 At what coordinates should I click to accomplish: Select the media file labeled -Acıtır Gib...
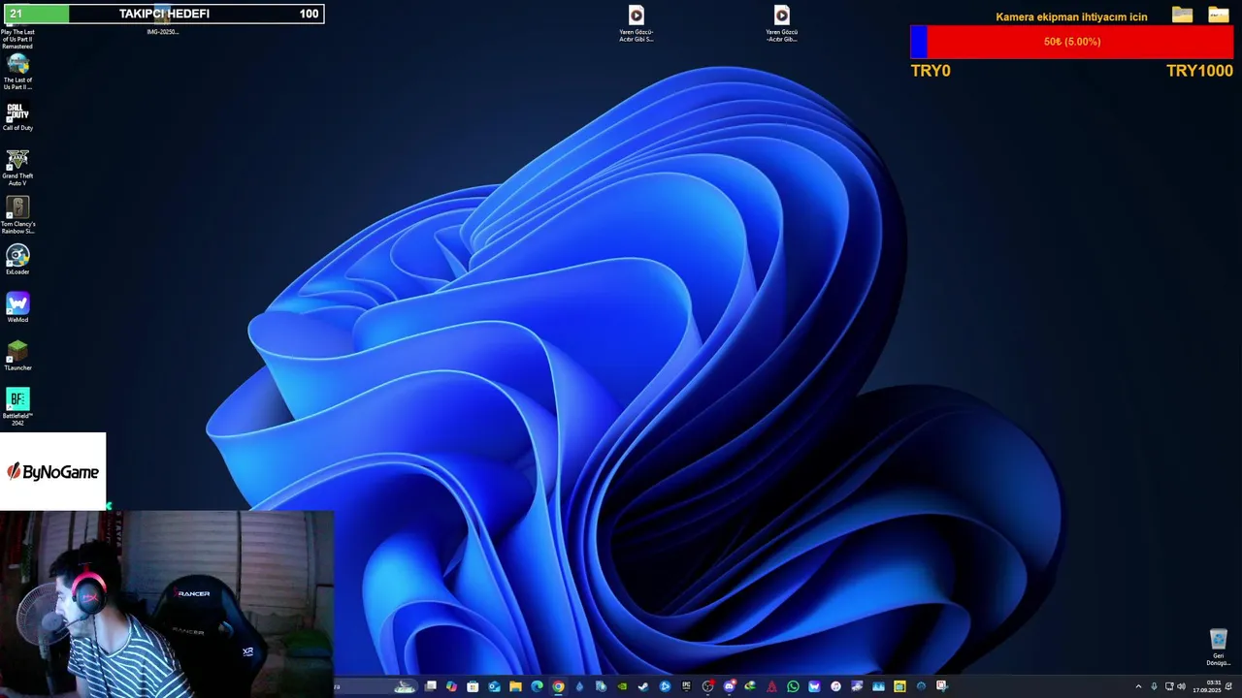point(781,23)
